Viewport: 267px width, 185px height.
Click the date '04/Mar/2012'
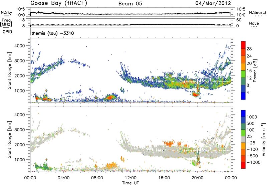click(x=213, y=3)
